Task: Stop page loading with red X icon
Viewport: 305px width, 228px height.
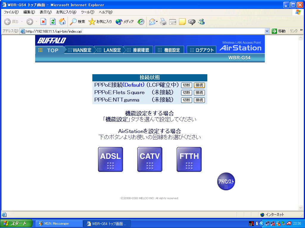Action: pos(43,22)
